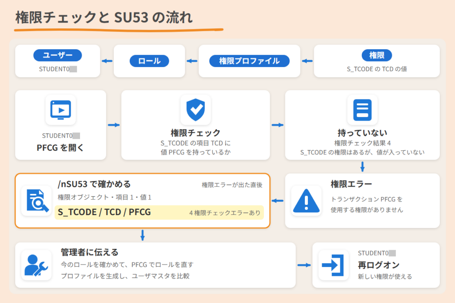Viewport: 455px width, 303px height.
Task: Select the ロール blue pill label
Action: coord(149,61)
